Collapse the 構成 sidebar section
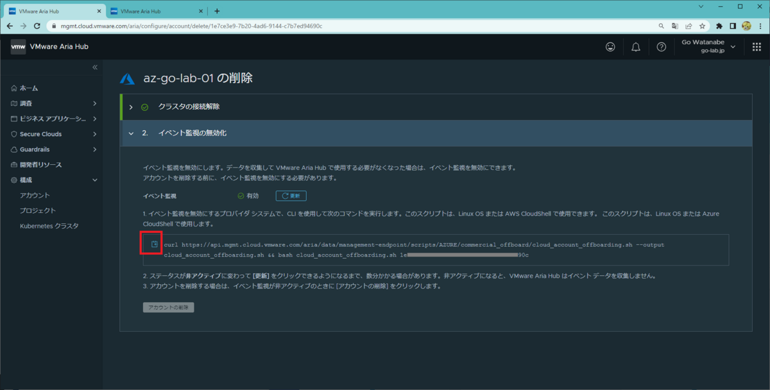Viewport: 770px width, 390px height. (x=94, y=180)
